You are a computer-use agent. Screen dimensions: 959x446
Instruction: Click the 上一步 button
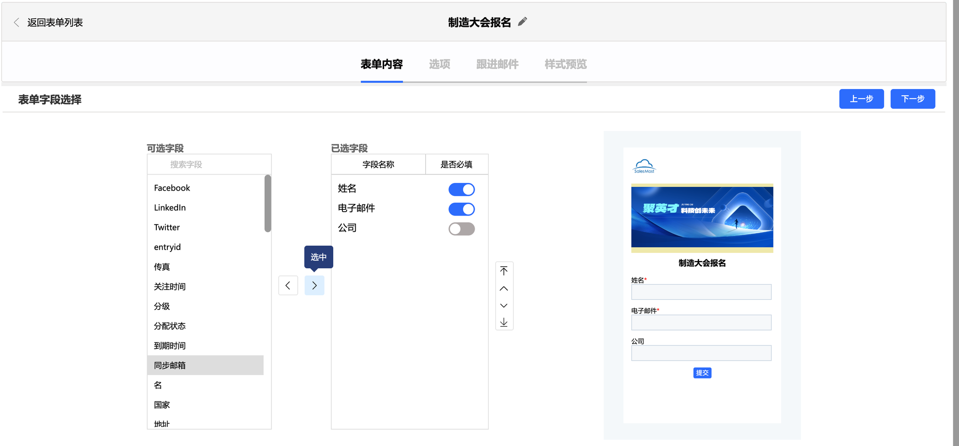click(861, 99)
